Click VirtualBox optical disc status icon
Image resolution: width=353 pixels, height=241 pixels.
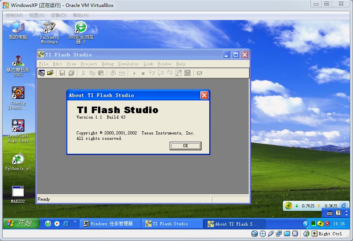tap(262, 234)
